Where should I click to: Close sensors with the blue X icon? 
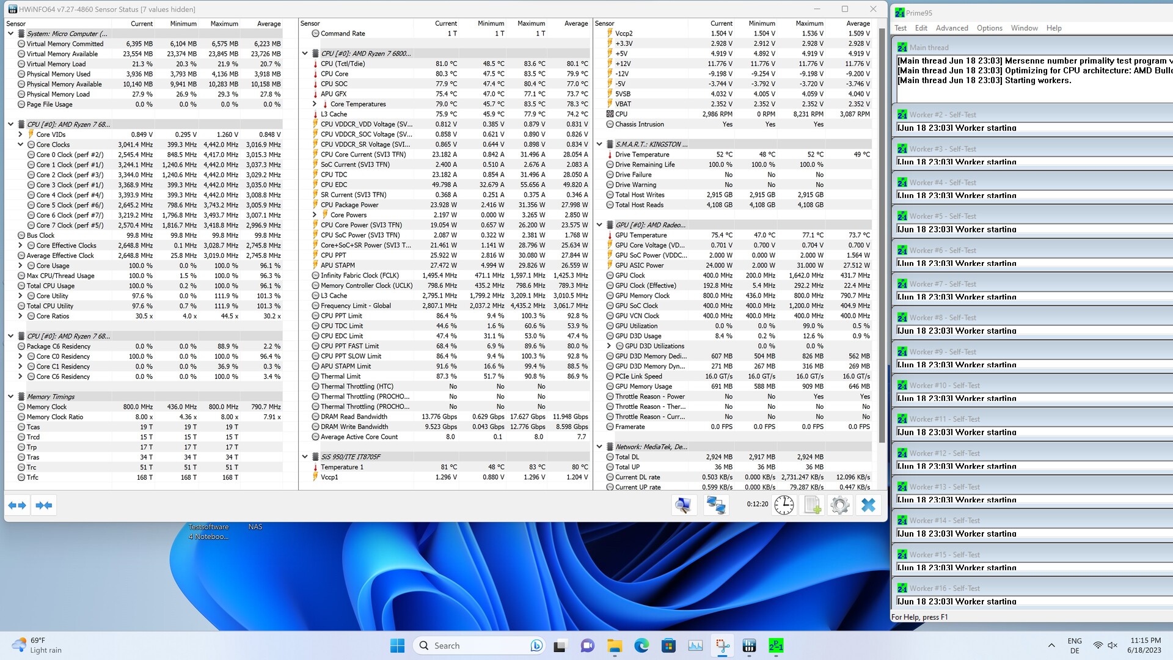[868, 505]
